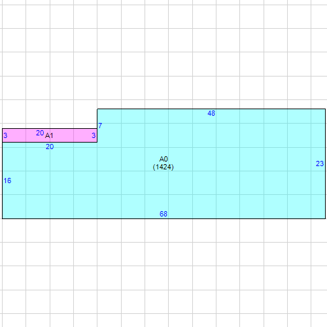Click the 3 label at the pink area's right edge
327x327 pixels.
pyautogui.click(x=94, y=135)
